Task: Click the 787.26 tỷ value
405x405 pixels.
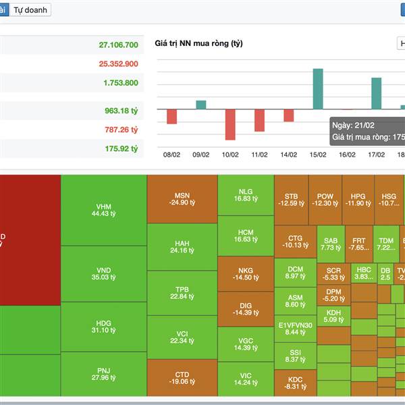Action: point(121,130)
